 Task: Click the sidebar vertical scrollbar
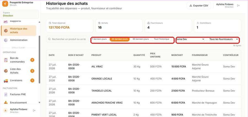[39, 59]
